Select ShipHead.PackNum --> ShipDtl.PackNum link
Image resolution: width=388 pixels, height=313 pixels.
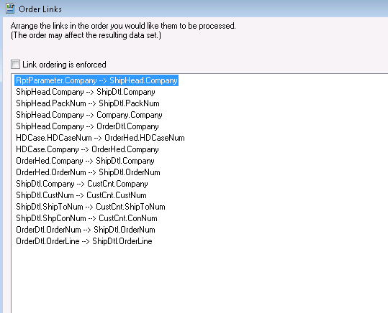tap(88, 103)
